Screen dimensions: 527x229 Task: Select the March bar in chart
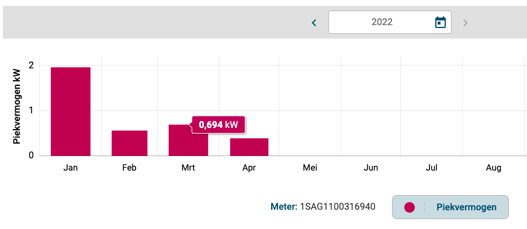188,140
